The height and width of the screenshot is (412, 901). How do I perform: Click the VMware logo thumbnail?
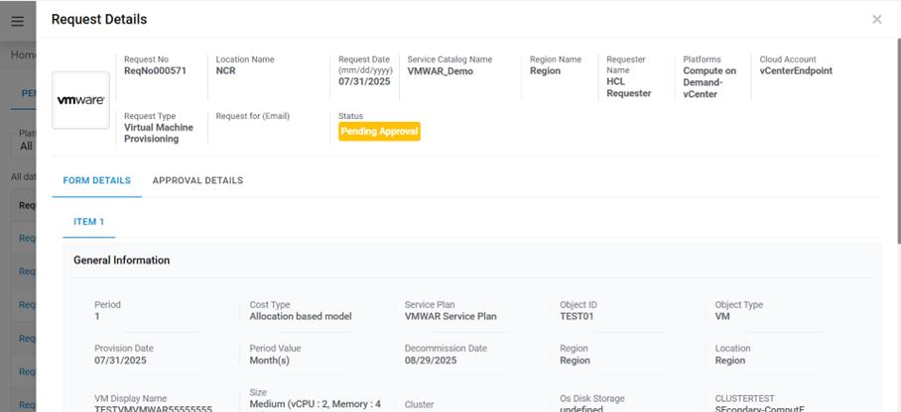(80, 100)
